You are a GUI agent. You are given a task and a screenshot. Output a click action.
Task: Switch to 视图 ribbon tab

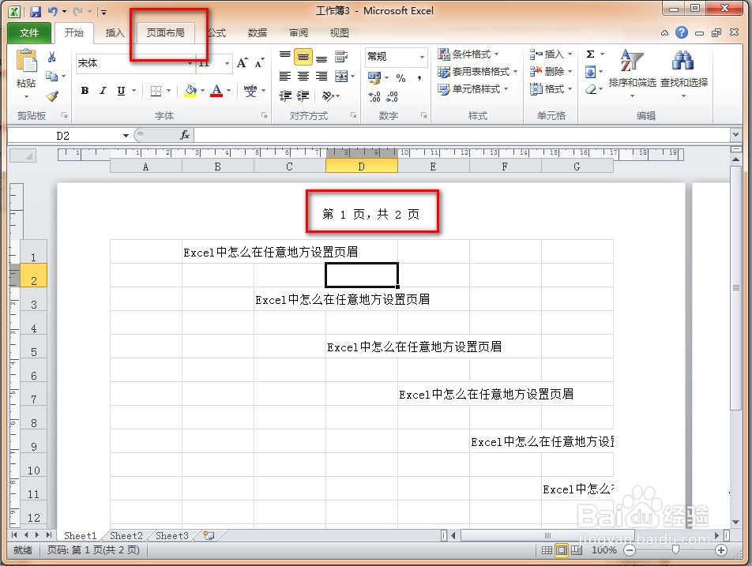[x=340, y=32]
